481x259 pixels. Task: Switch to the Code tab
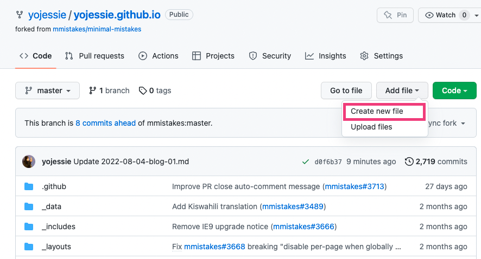coord(36,56)
